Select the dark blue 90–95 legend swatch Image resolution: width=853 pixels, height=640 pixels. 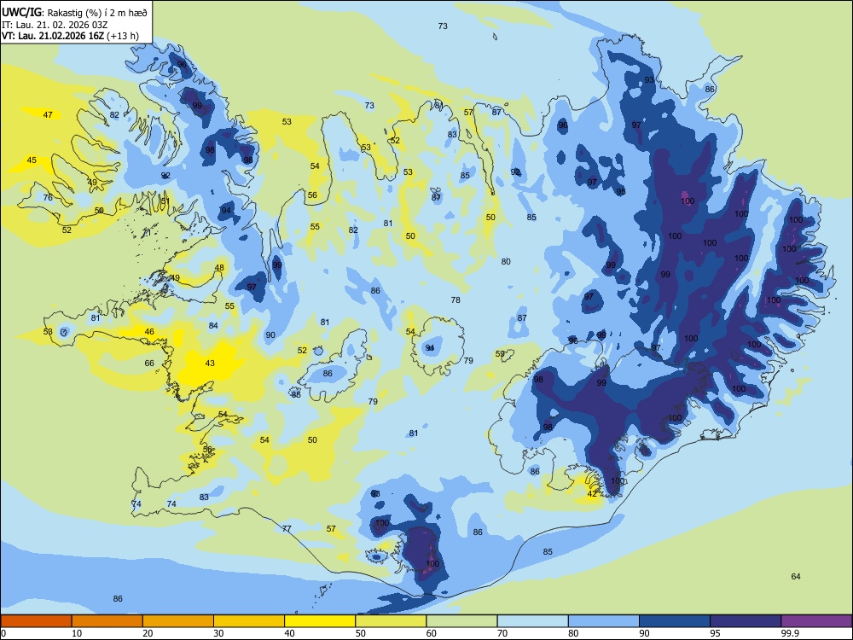pyautogui.click(x=675, y=621)
